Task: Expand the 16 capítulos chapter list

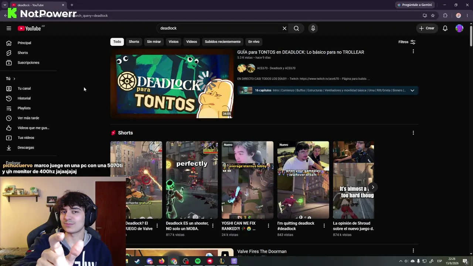Action: coord(412,91)
